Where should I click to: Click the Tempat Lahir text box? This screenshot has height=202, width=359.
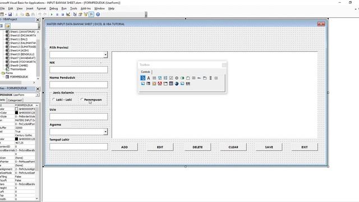[x=79, y=146]
